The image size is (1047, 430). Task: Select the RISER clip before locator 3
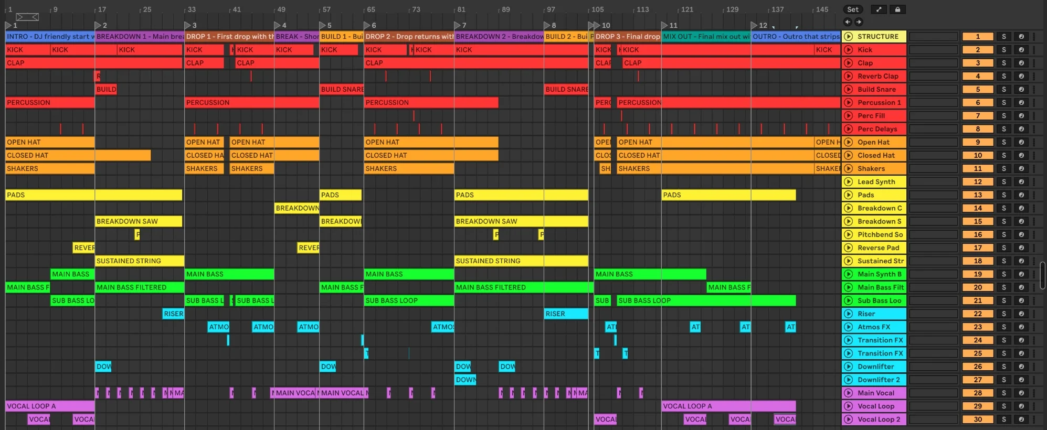pos(173,314)
